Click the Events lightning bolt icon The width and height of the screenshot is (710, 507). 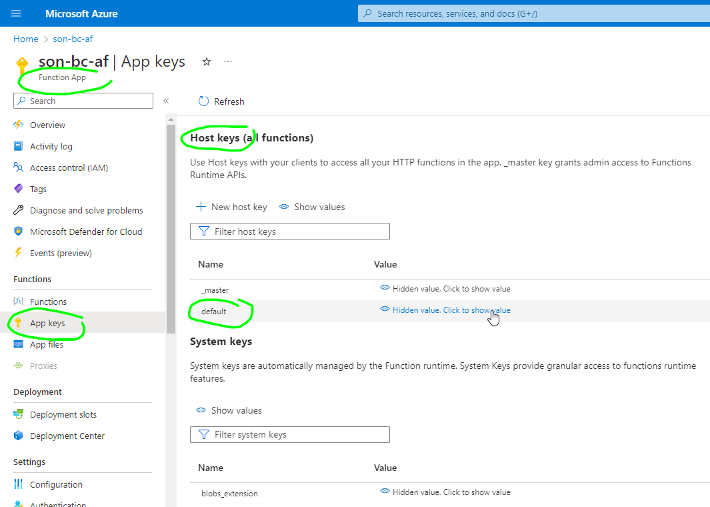point(18,252)
